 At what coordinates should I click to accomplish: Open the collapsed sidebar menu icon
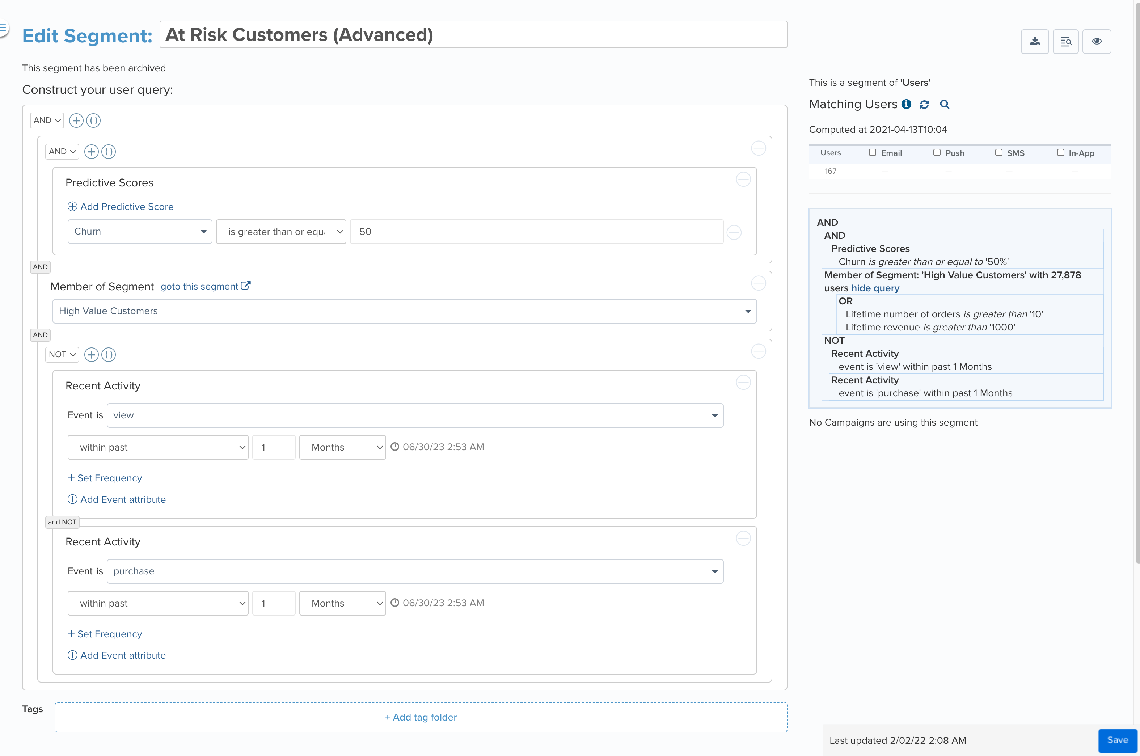pyautogui.click(x=4, y=29)
